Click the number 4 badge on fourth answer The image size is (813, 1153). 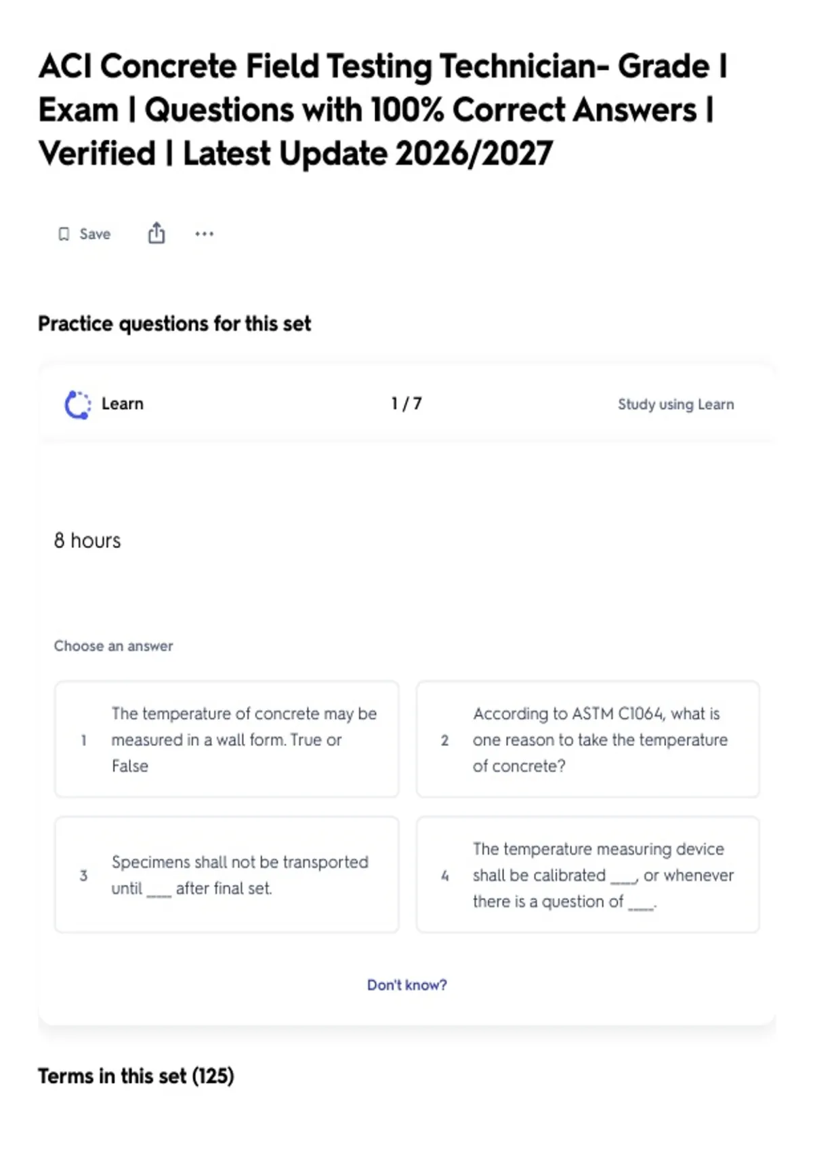(444, 876)
